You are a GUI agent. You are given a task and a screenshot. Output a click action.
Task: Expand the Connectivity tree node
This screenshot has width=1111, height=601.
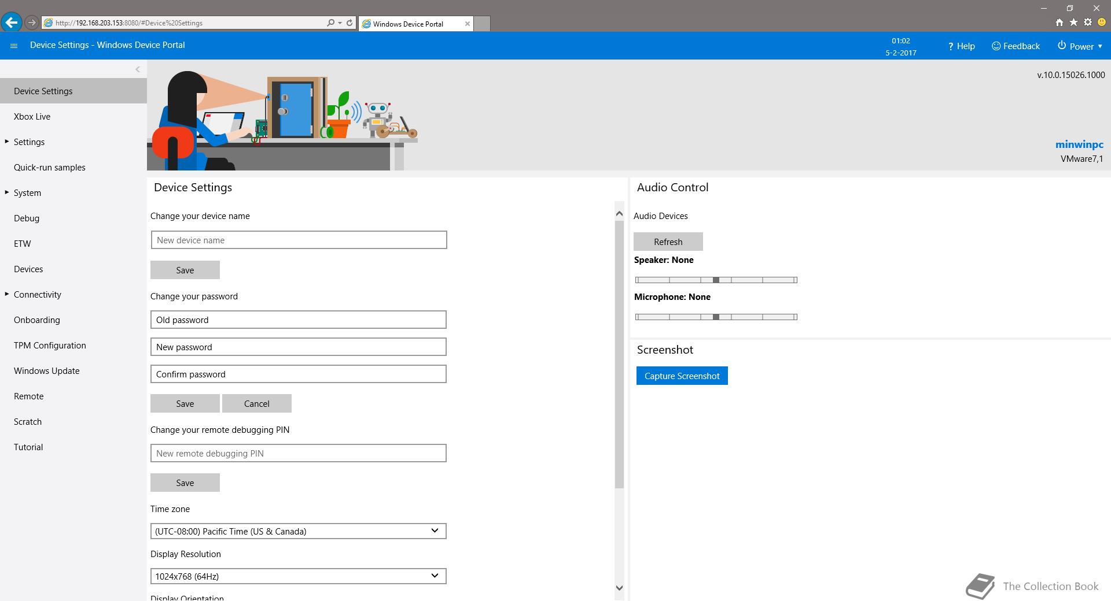pyautogui.click(x=7, y=294)
